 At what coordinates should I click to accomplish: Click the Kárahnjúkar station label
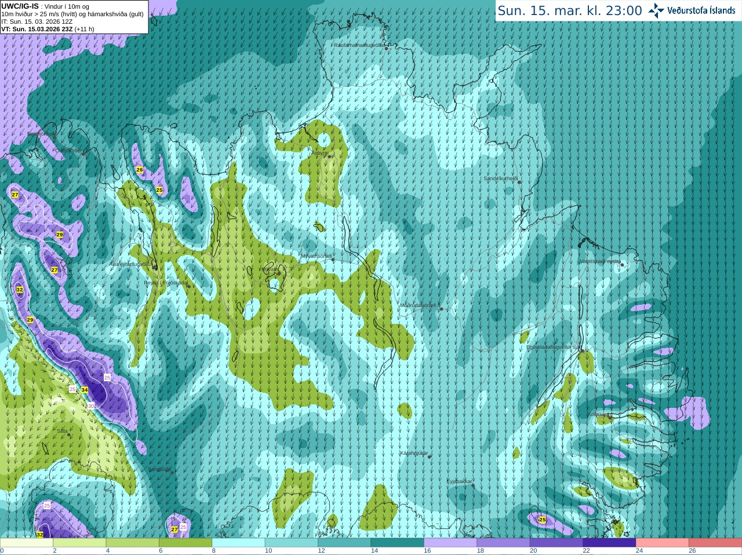[414, 453]
